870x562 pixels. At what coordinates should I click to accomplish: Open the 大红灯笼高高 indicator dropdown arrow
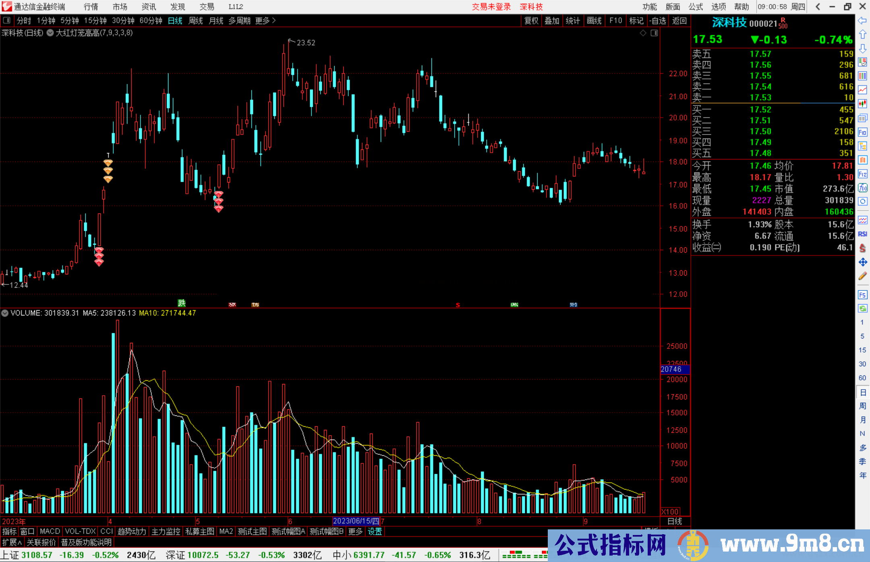(50, 33)
